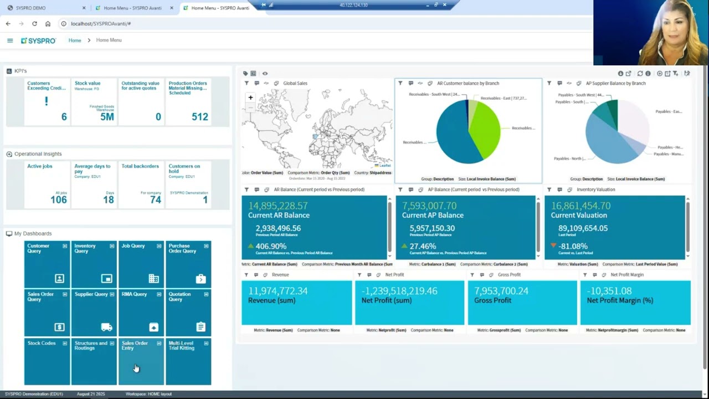Viewport: 709px width, 399px height.
Task: Open Production Orders Material Missing KPI tile
Action: pyautogui.click(x=188, y=101)
